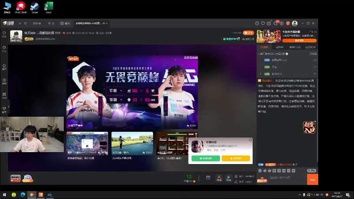354x199 pixels.
Task: Close the top-right advertisement
Action: [x=316, y=32]
